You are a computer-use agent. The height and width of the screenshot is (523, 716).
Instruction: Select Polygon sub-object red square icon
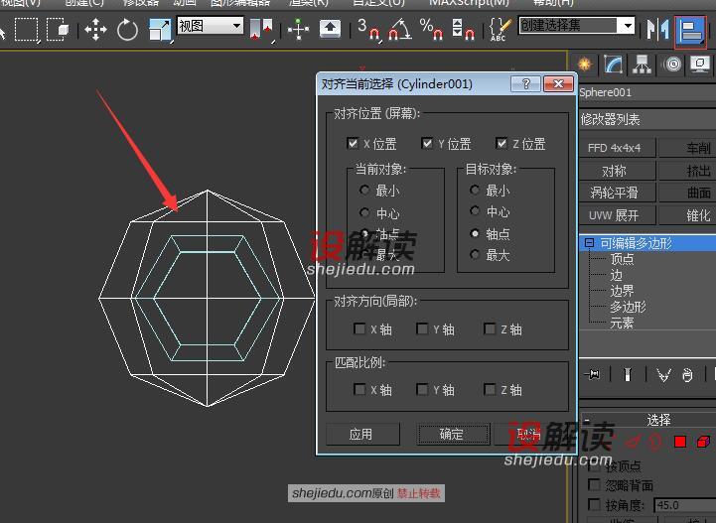coord(680,442)
